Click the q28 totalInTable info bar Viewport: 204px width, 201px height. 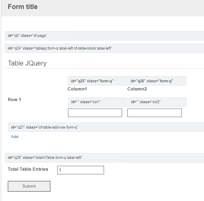coord(104,158)
